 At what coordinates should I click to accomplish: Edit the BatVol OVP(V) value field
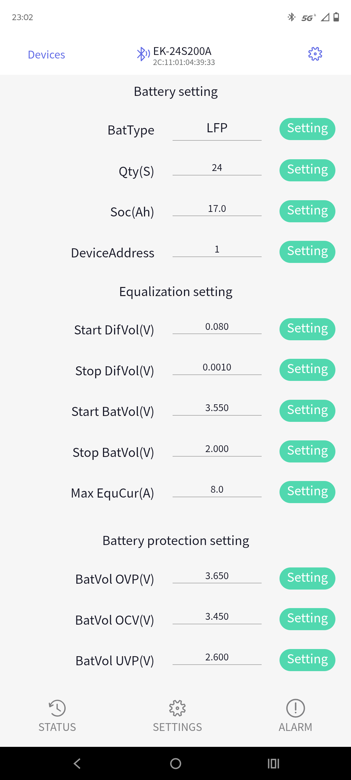coord(217,577)
